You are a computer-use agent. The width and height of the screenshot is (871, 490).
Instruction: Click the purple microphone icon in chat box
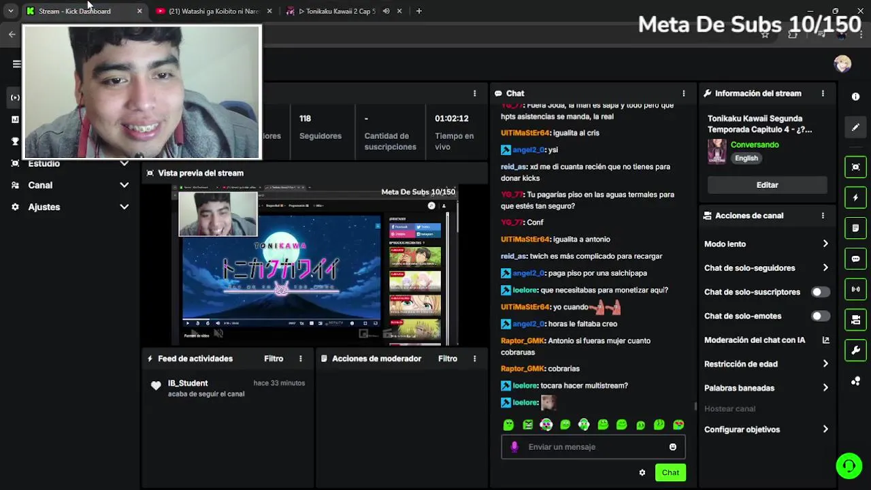pyautogui.click(x=514, y=447)
